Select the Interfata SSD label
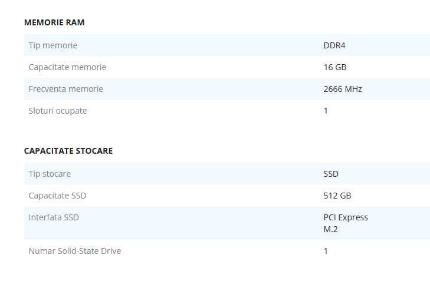430x281 pixels. click(54, 217)
